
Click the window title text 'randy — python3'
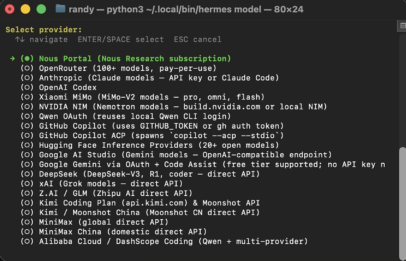tap(106, 10)
